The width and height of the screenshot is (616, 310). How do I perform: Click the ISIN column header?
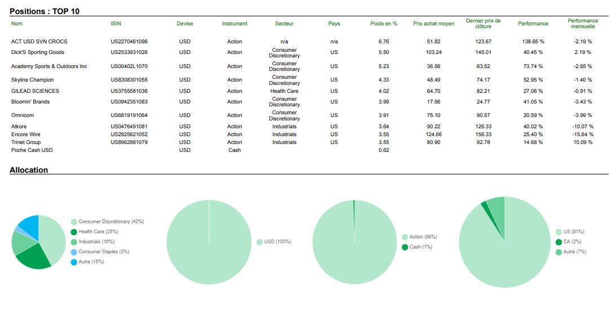click(116, 24)
